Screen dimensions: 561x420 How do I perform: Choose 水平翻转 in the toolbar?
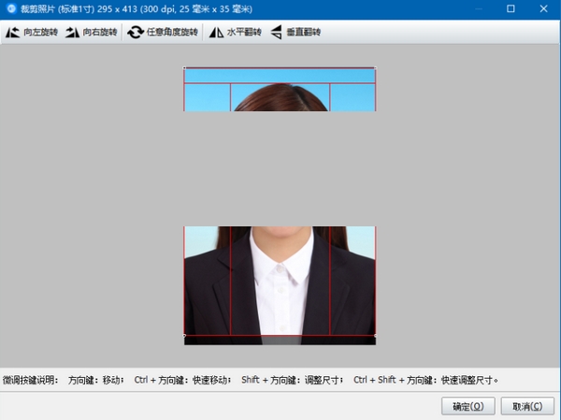point(244,32)
